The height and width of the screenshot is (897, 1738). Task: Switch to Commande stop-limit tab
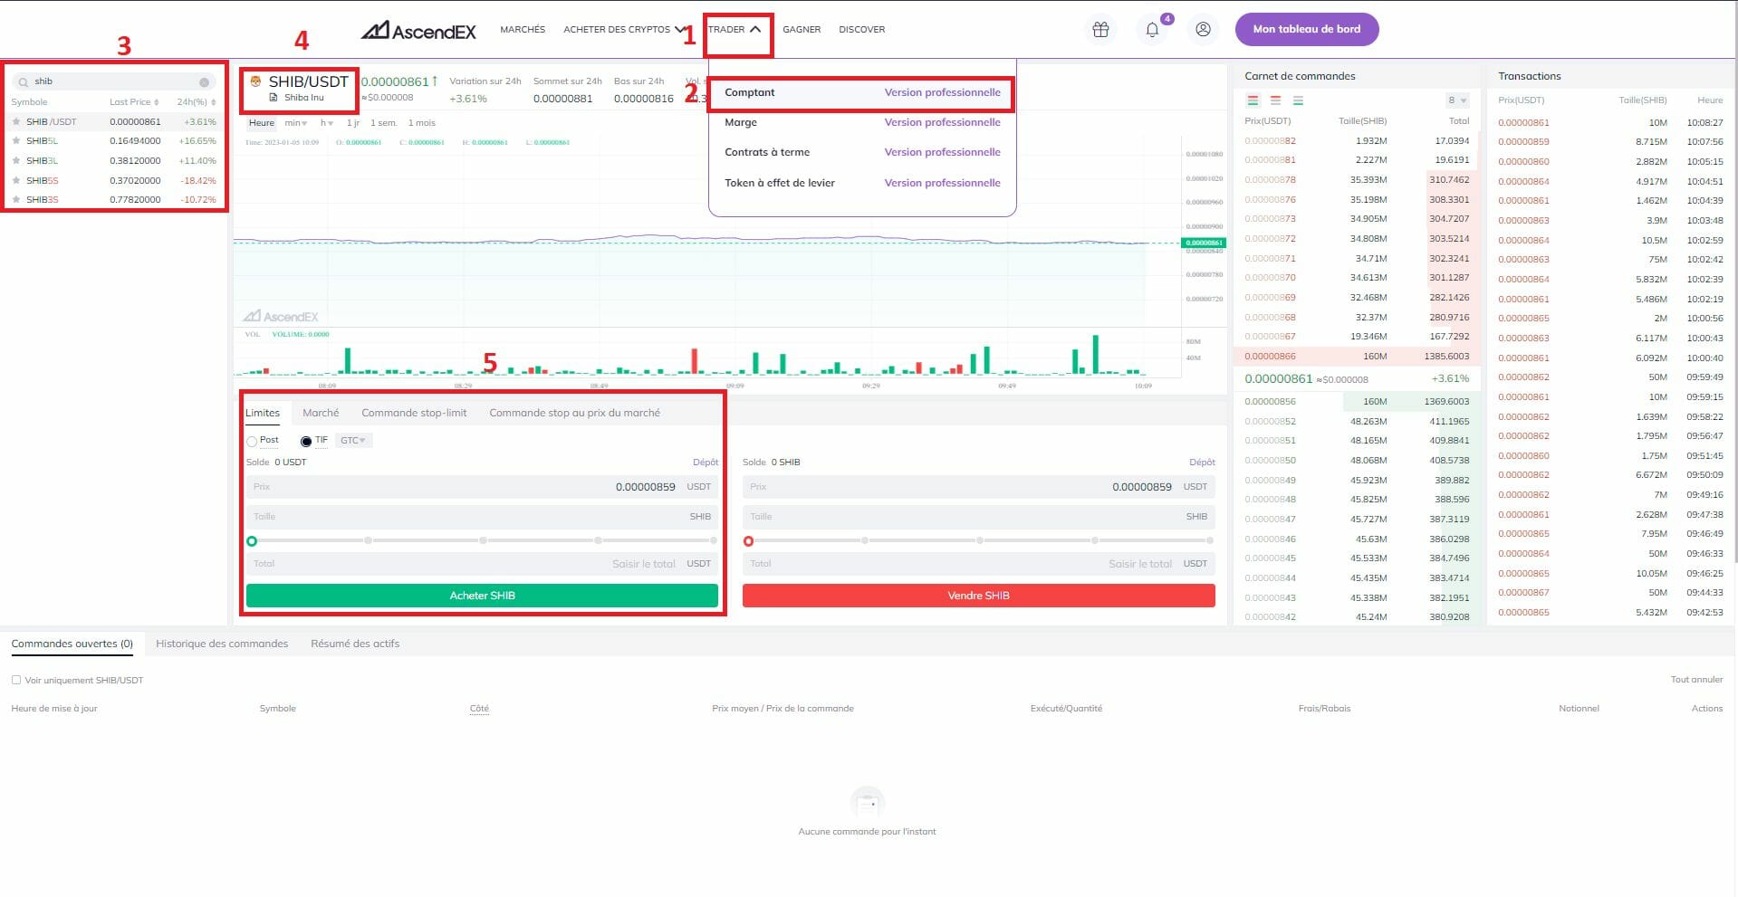[414, 413]
